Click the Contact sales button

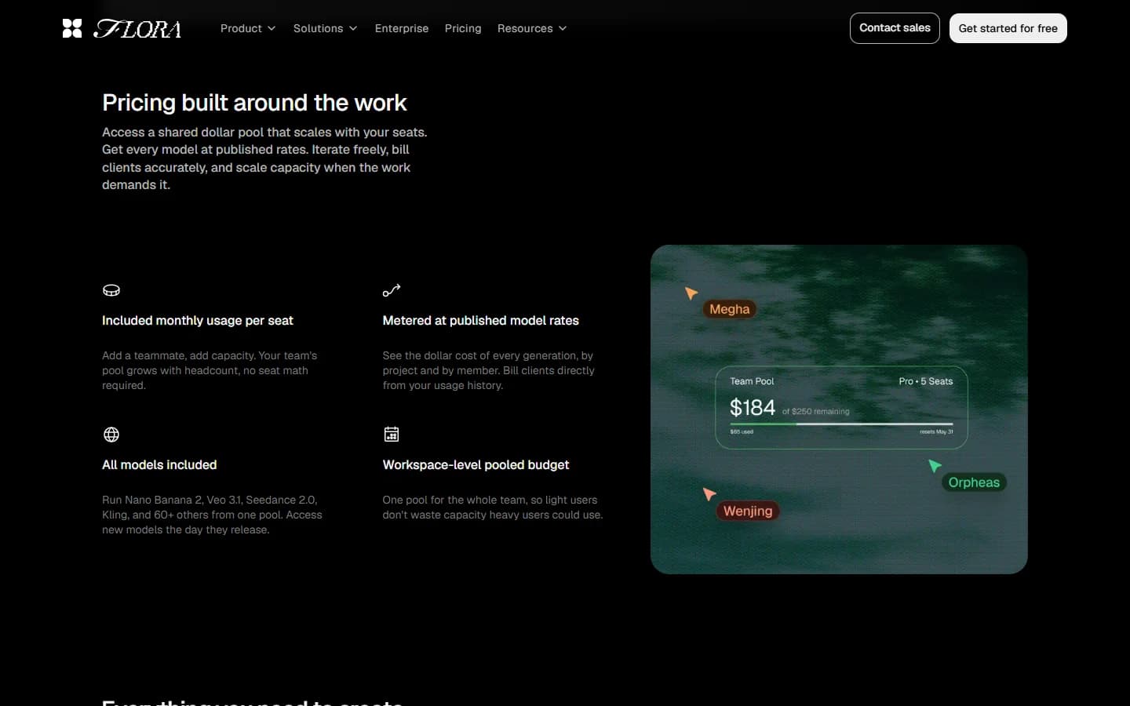click(x=895, y=28)
